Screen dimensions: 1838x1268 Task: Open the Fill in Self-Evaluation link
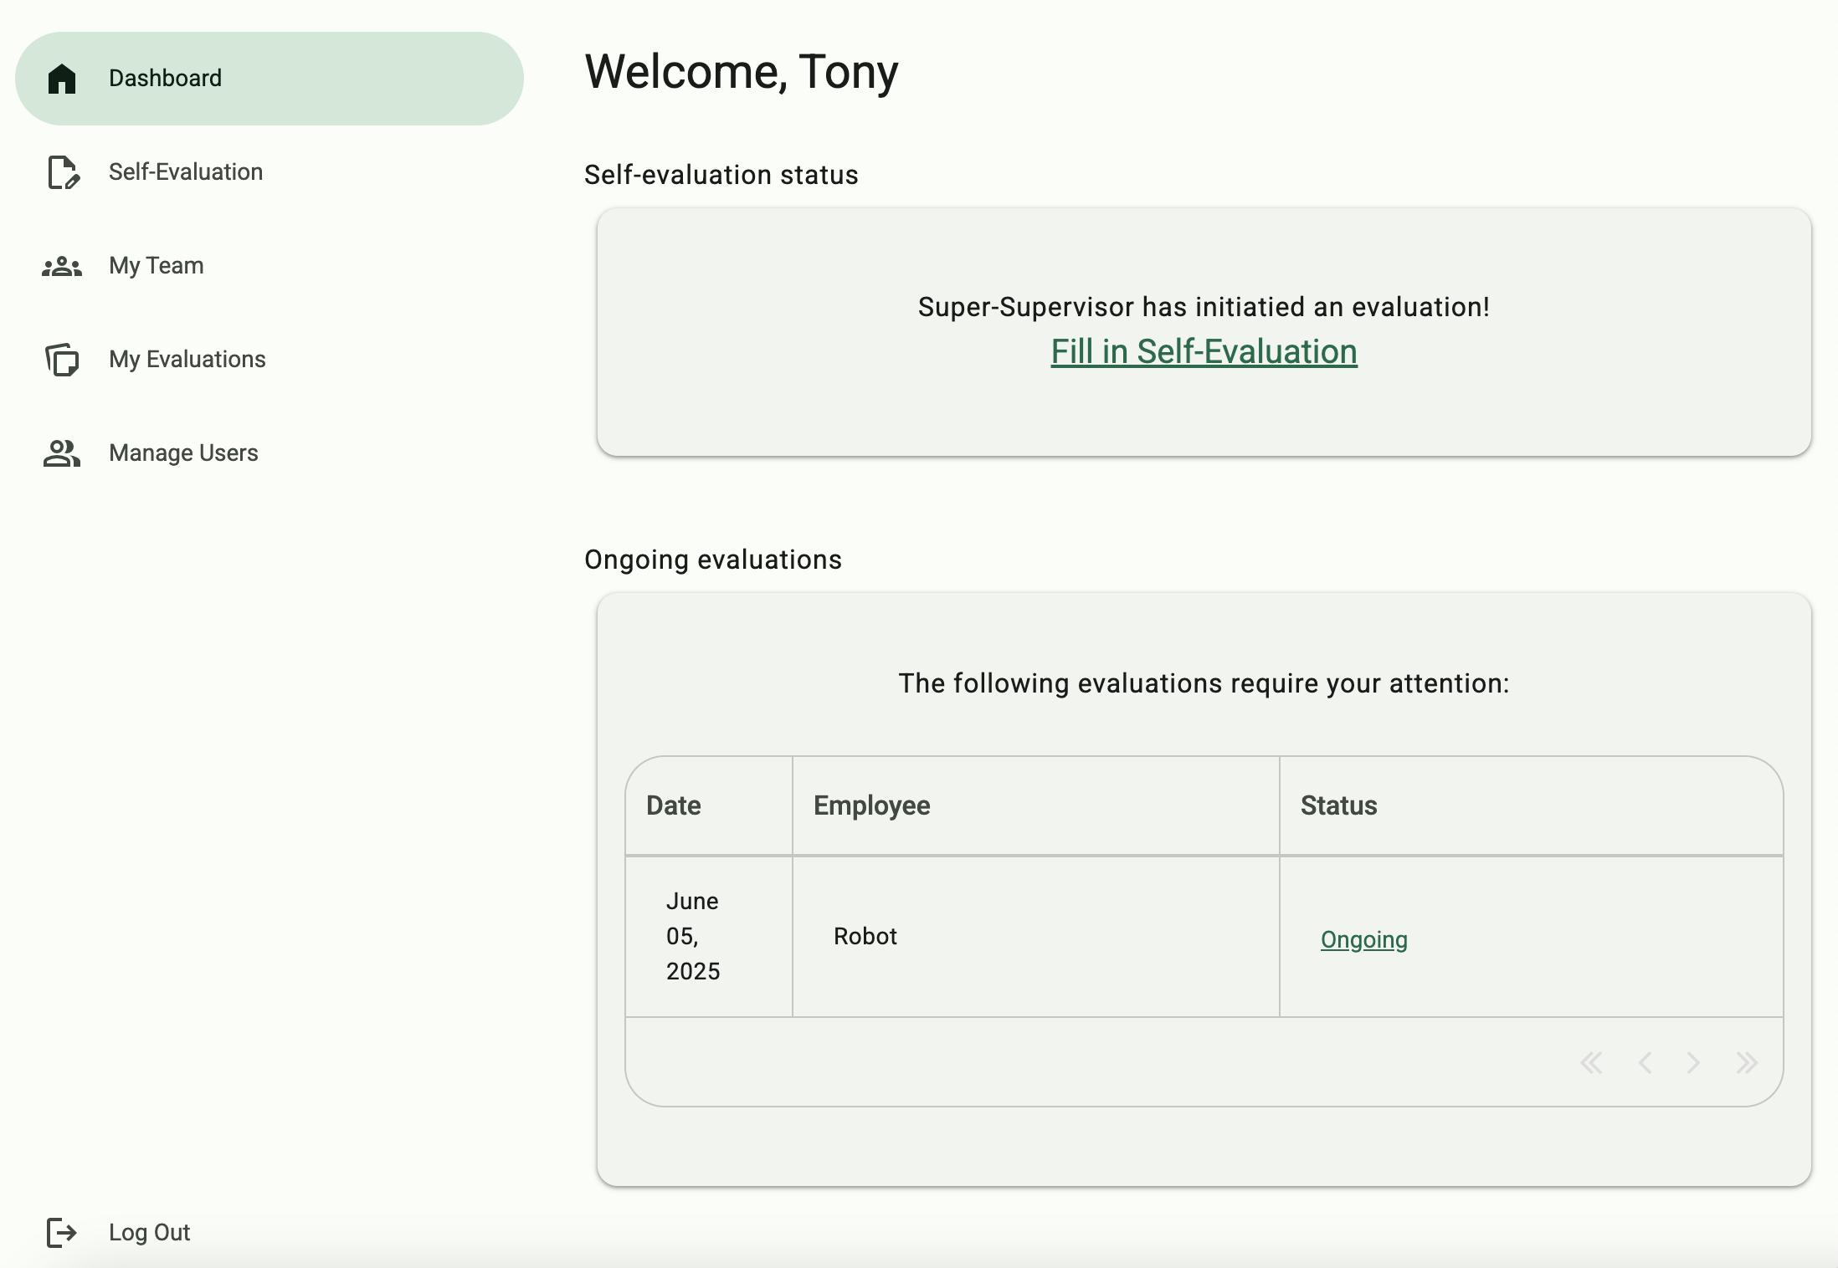pyautogui.click(x=1204, y=351)
